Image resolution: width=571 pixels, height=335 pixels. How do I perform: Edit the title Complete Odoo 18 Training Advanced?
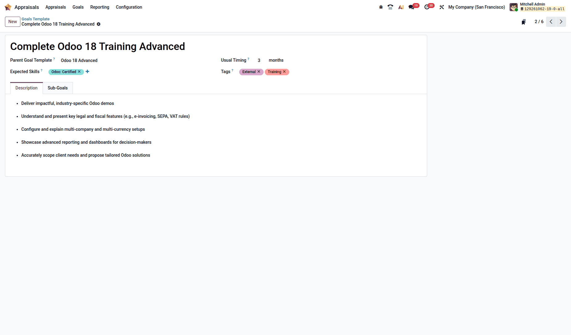(x=98, y=46)
